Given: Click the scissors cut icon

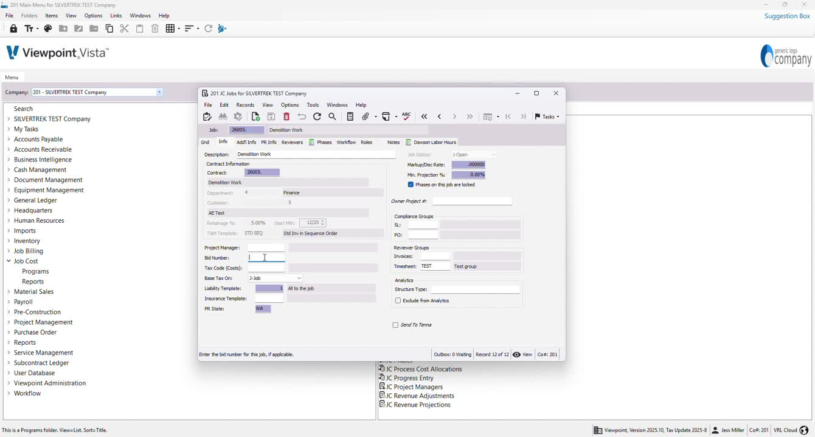Looking at the screenshot, I should tap(125, 29).
